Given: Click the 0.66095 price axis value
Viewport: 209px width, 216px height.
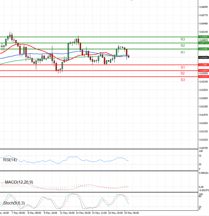Looking at the screenshot, I should click(x=204, y=7).
